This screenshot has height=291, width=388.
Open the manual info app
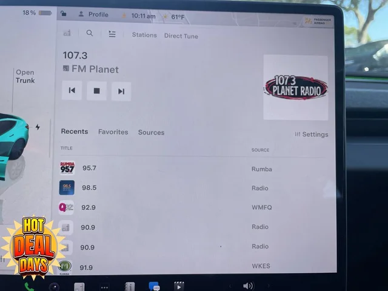[130, 287]
